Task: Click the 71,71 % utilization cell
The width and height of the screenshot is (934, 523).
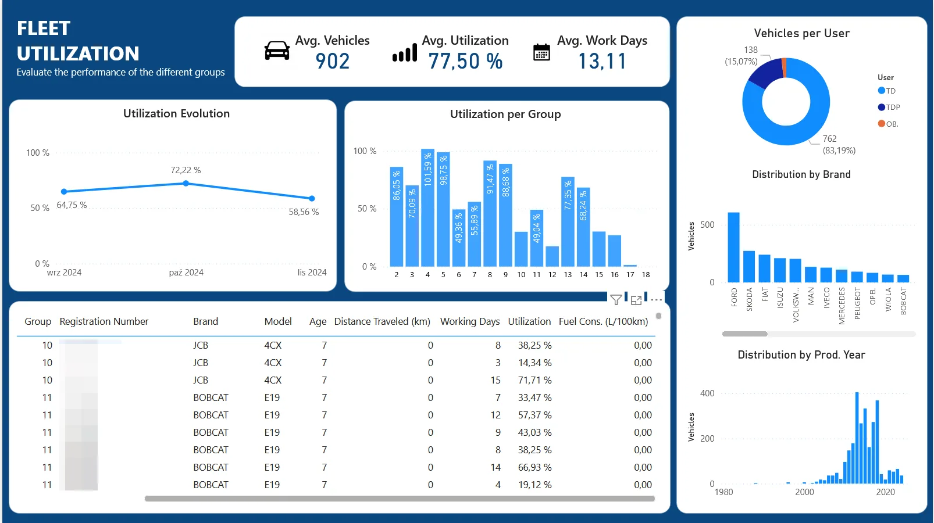Action: pos(535,380)
